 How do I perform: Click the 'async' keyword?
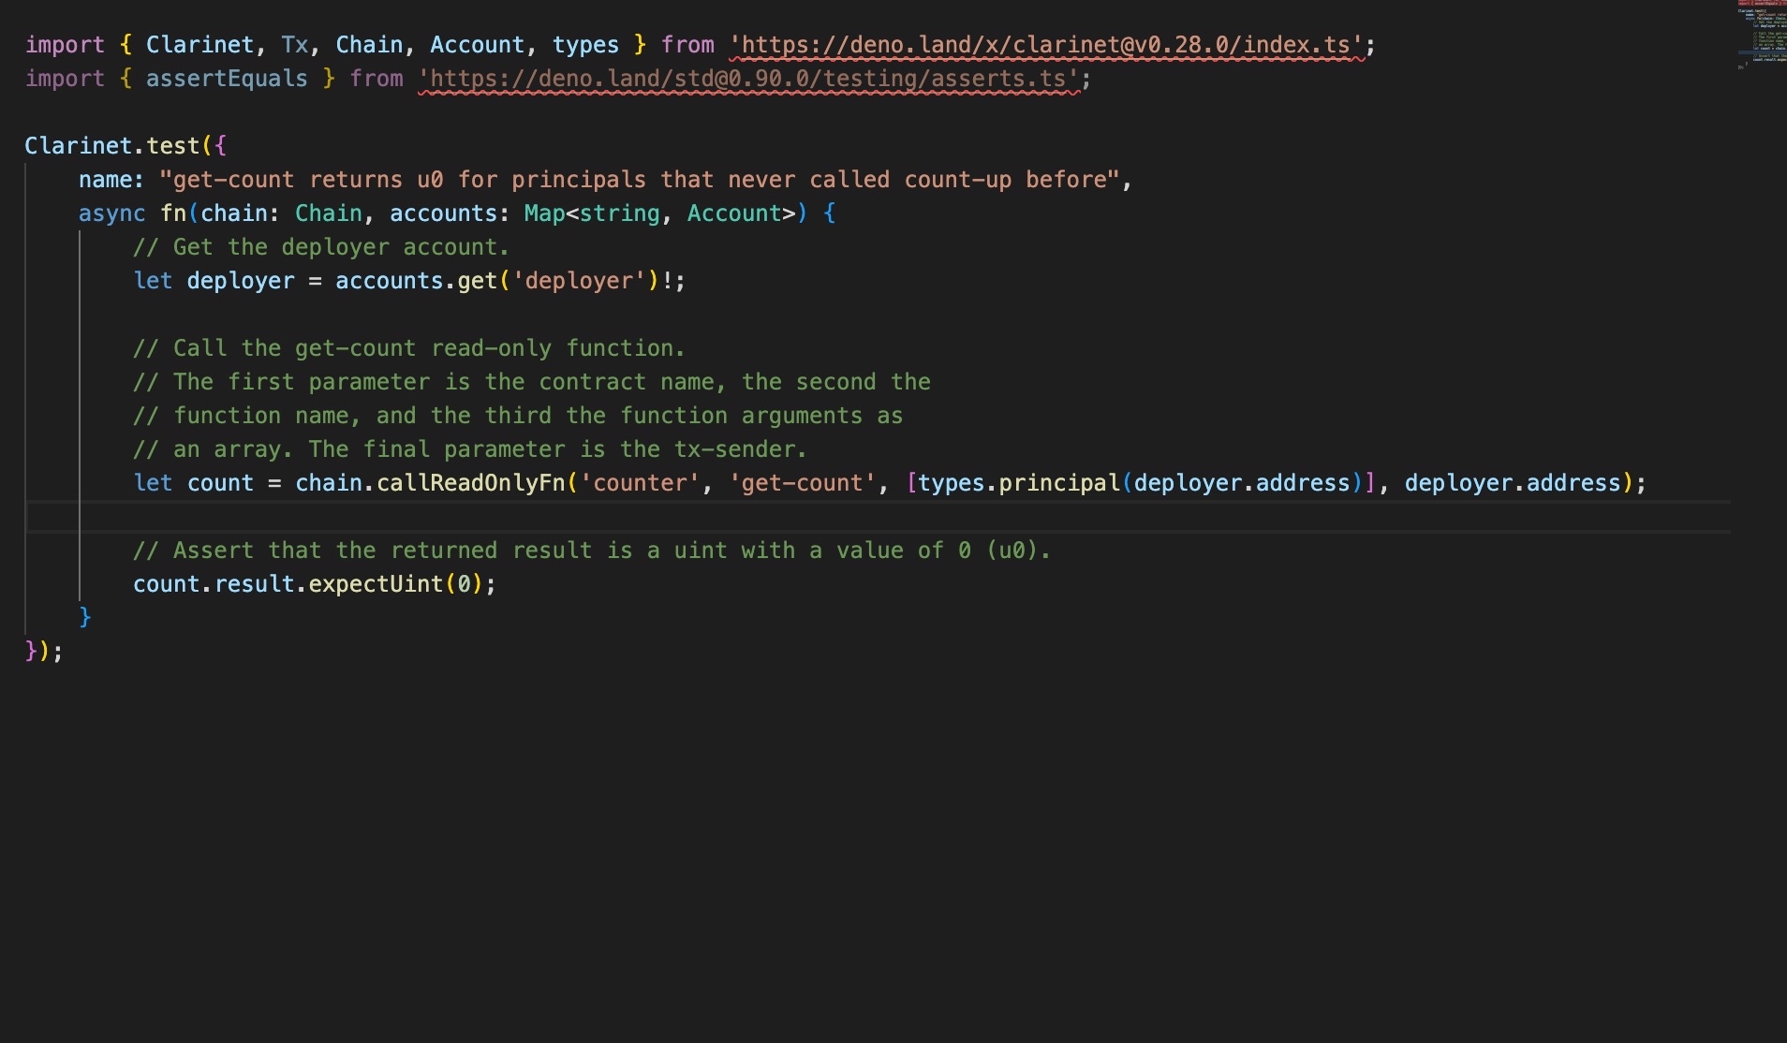111,213
